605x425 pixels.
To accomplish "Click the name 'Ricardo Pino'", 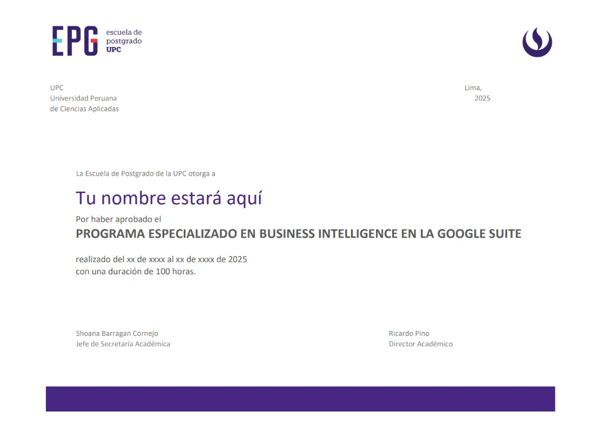I will pos(409,333).
